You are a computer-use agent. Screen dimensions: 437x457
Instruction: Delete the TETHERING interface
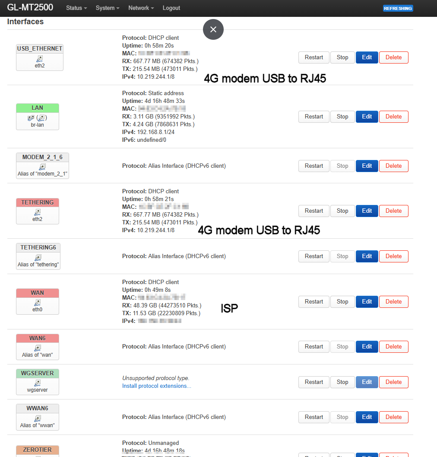point(394,211)
